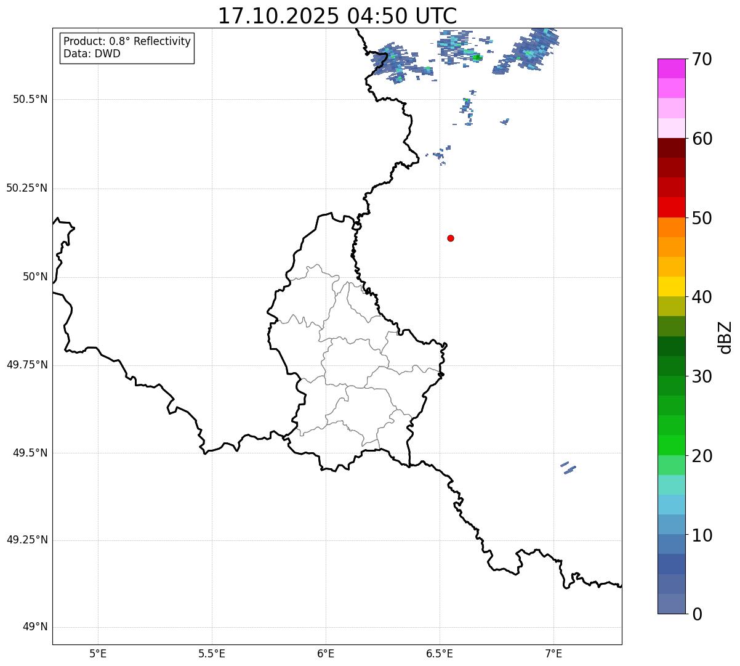Viewport: 740px width, 666px height.
Task: Click the "6°E" longitude label
Action: 326,653
